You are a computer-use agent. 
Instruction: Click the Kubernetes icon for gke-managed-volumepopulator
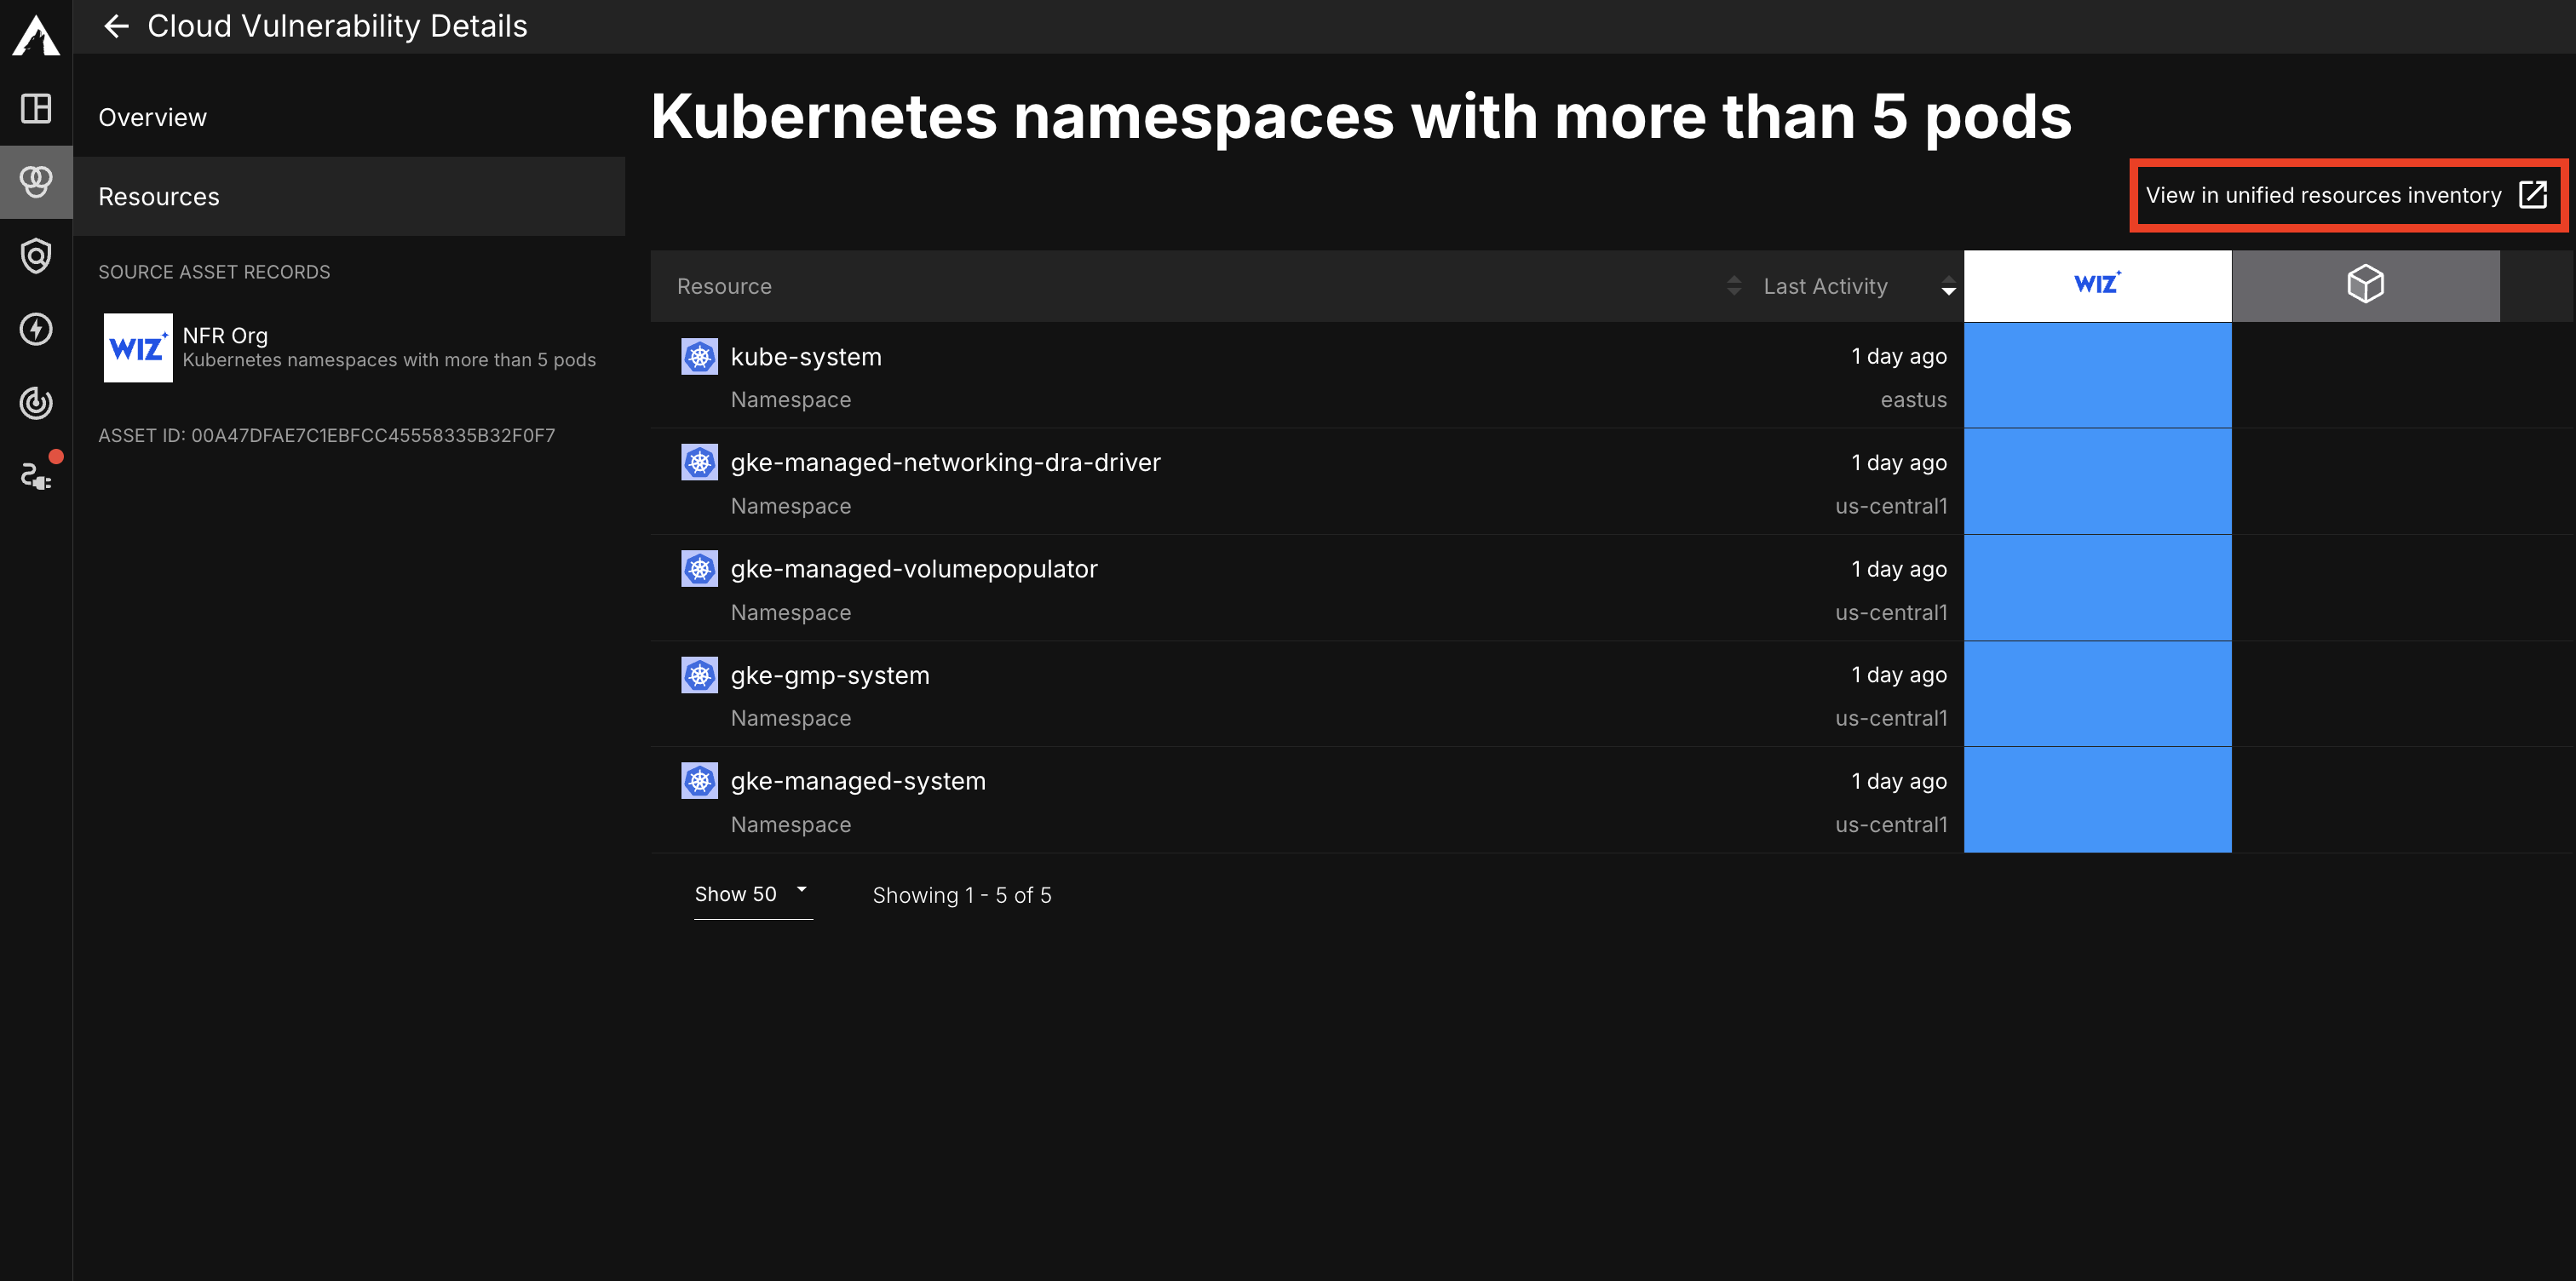[x=699, y=569]
